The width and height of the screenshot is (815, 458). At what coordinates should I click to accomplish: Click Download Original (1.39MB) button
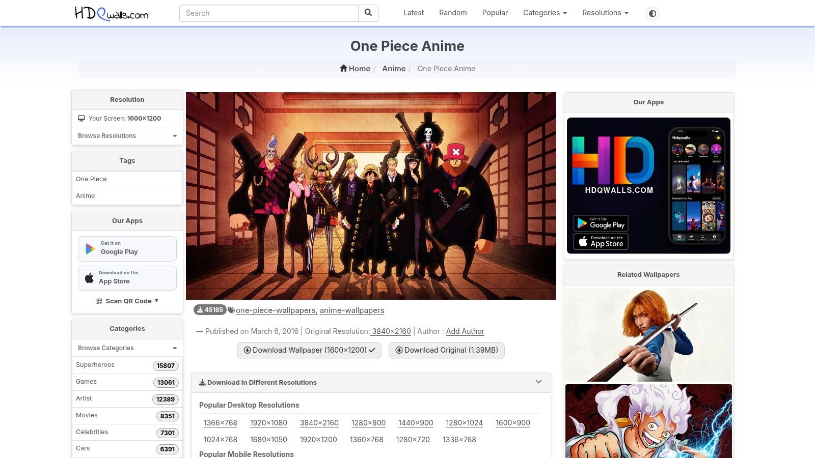point(447,350)
